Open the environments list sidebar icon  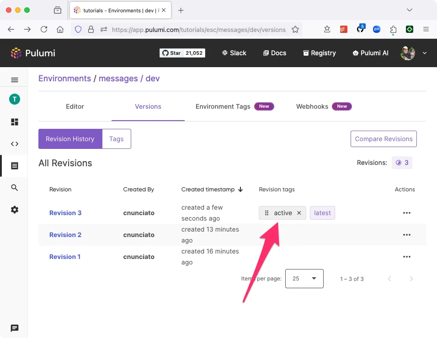click(x=15, y=166)
